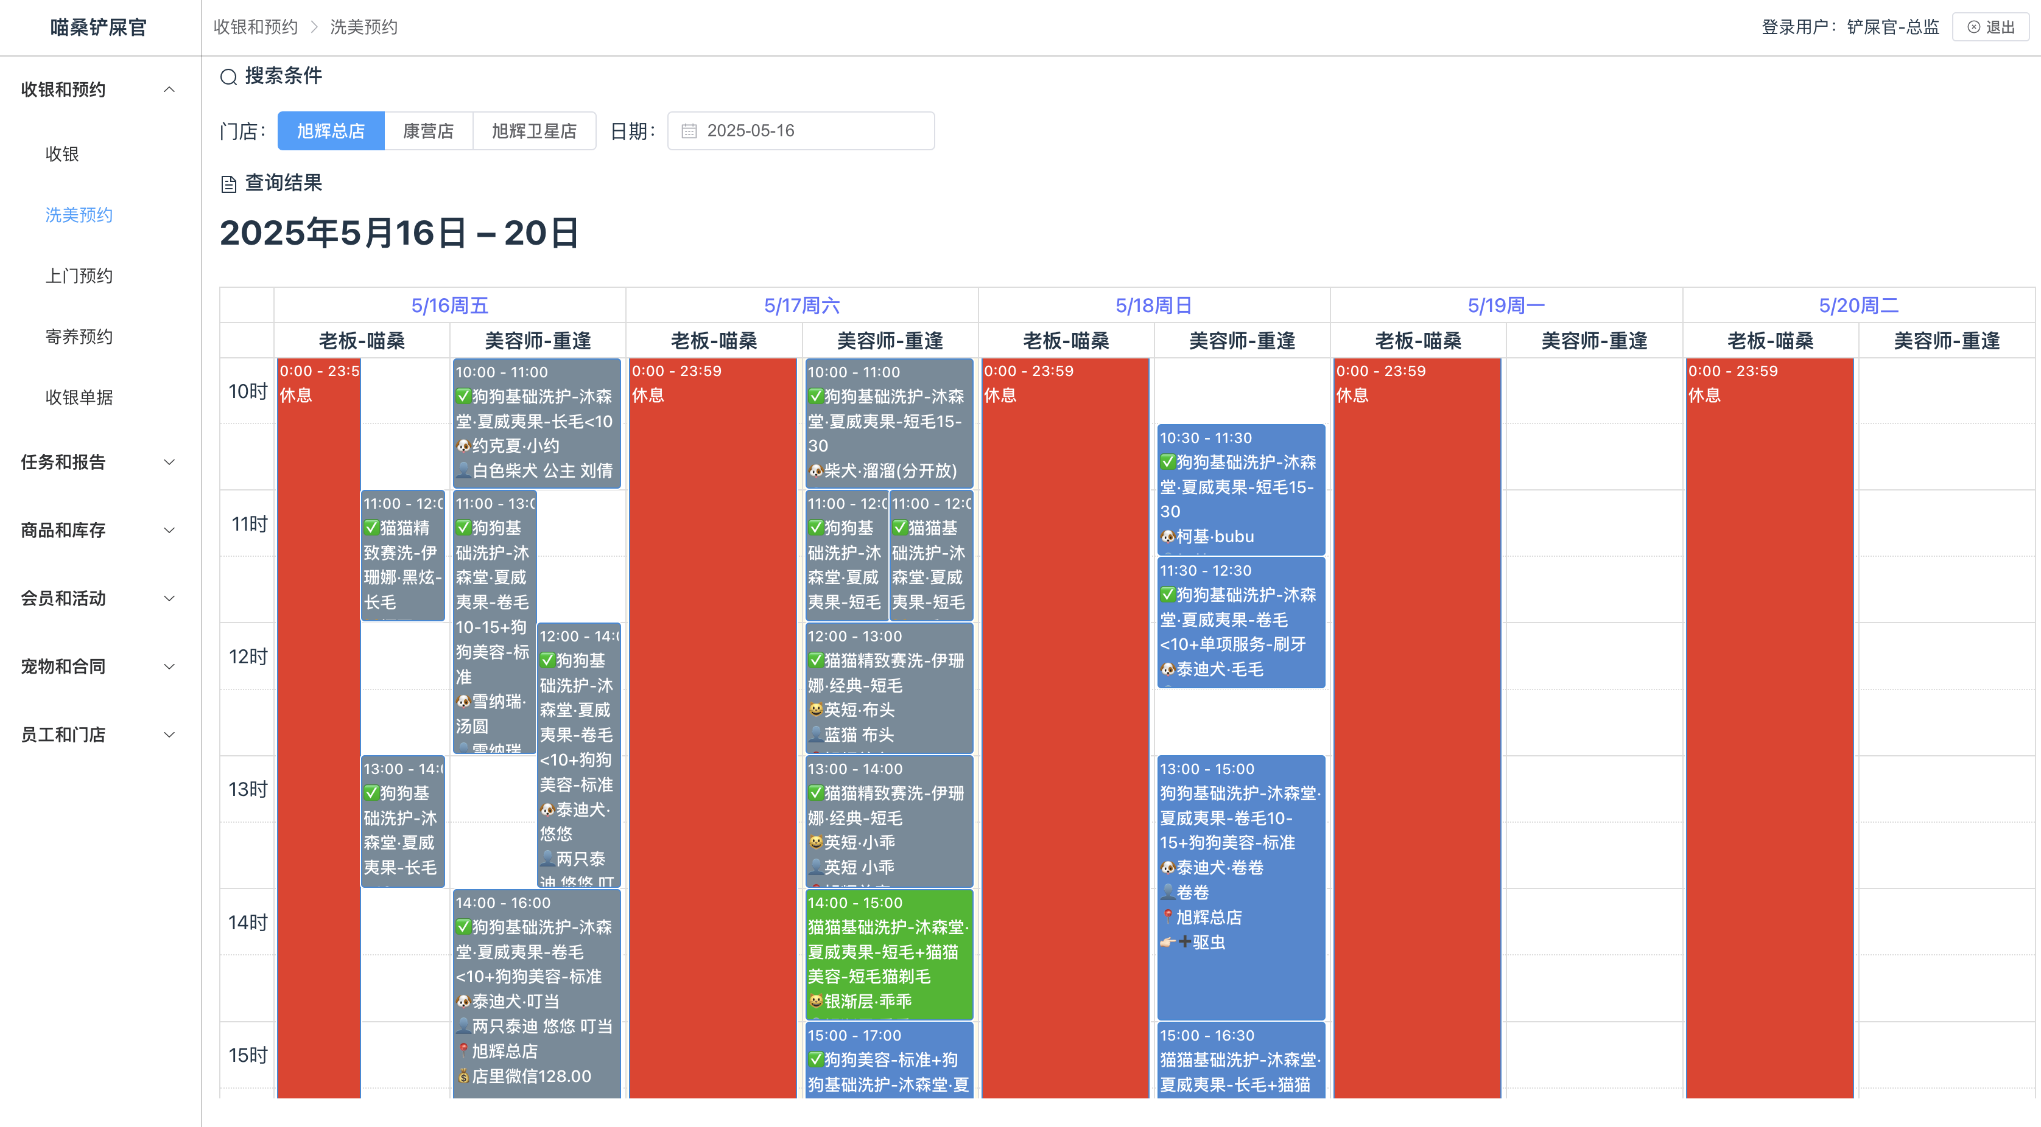The image size is (2041, 1127).
Task: Click the logout circle-x icon
Action: [1973, 28]
